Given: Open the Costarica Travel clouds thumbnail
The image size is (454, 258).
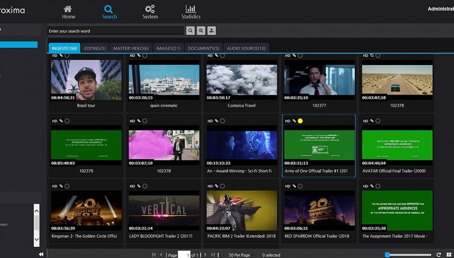Looking at the screenshot, I should click(x=242, y=80).
